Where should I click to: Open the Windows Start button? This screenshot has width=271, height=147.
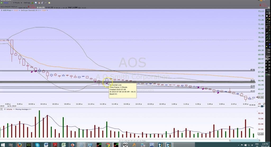tap(3, 145)
